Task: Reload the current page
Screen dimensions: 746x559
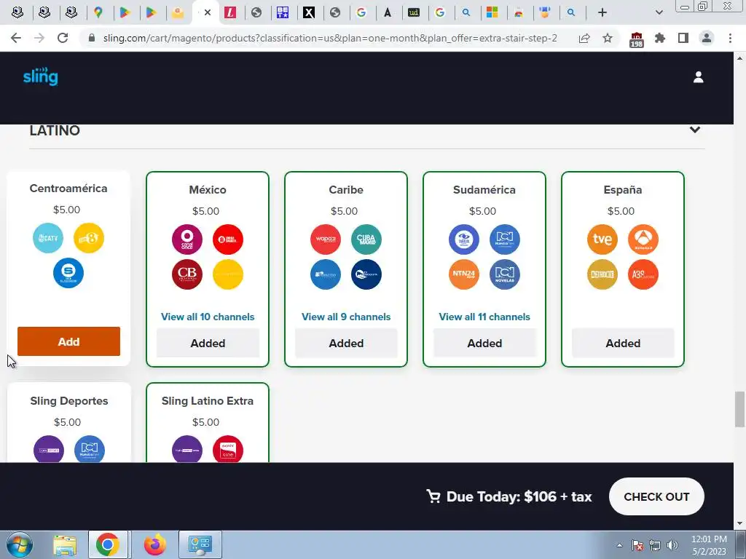Action: (x=63, y=38)
